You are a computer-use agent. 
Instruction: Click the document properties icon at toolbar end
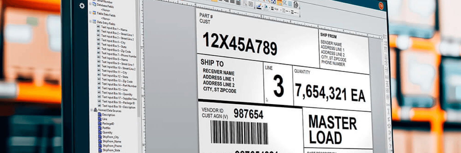[x=296, y=4]
